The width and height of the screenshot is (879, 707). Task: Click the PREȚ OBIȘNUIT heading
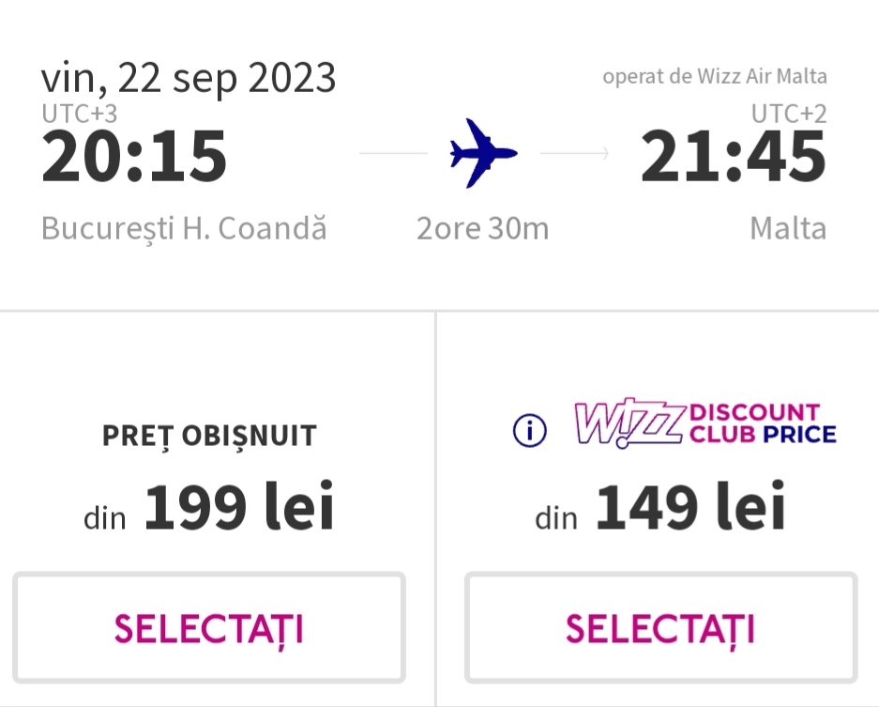click(209, 436)
